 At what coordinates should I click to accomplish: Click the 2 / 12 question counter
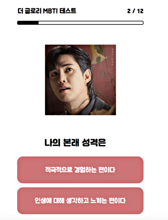coord(135,11)
